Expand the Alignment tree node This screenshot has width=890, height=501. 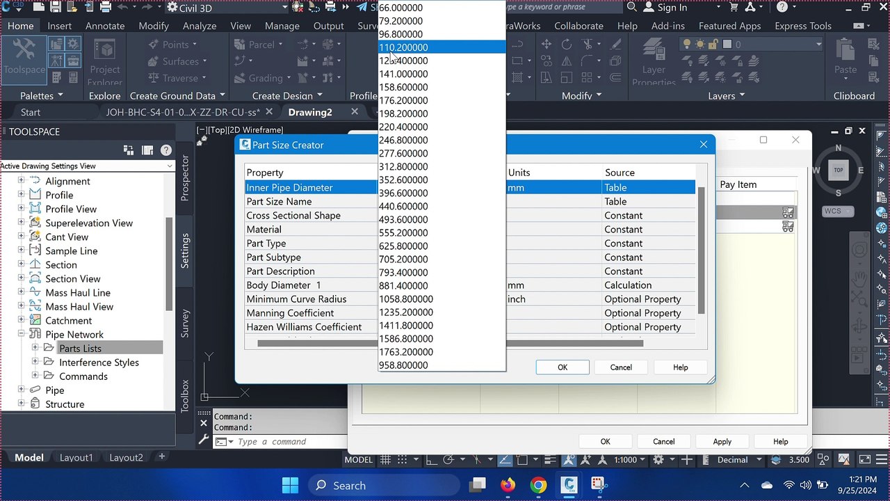21,181
